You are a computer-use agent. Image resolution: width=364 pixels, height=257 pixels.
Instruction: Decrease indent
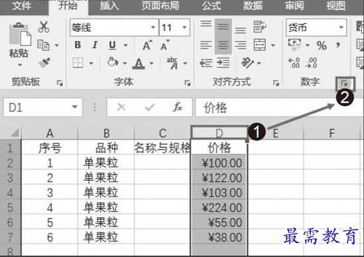[206, 63]
